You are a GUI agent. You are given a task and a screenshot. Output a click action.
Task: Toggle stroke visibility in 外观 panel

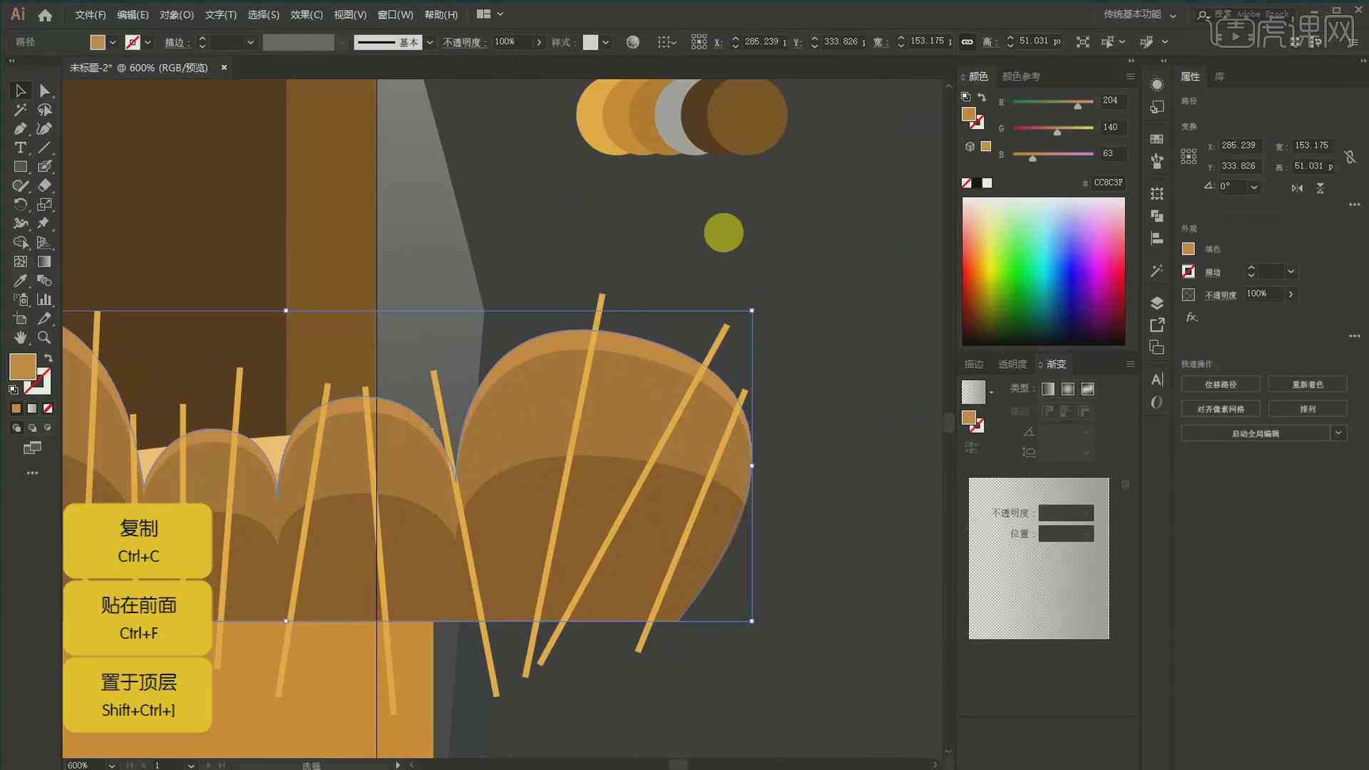tap(1187, 272)
